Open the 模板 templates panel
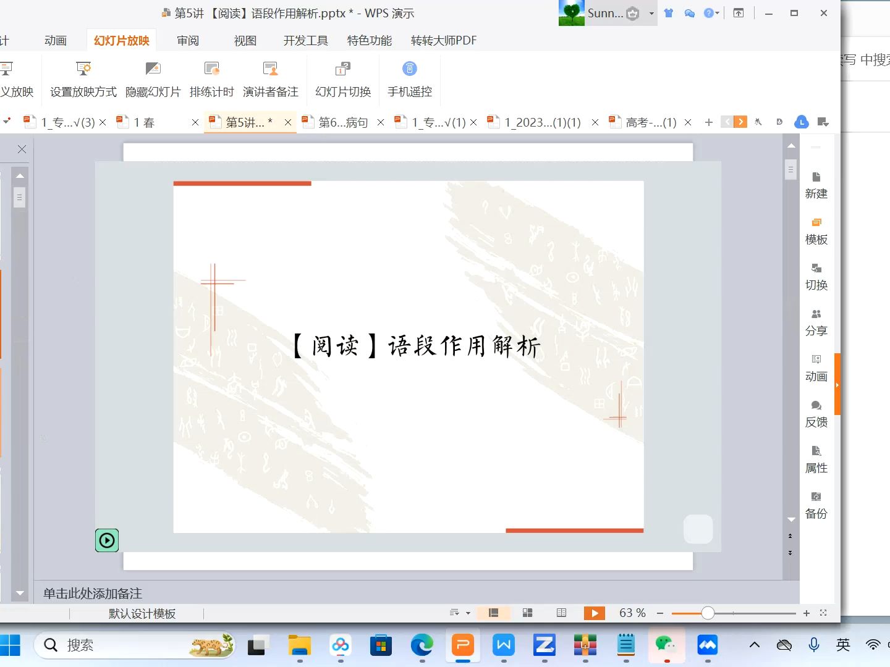 point(816,230)
